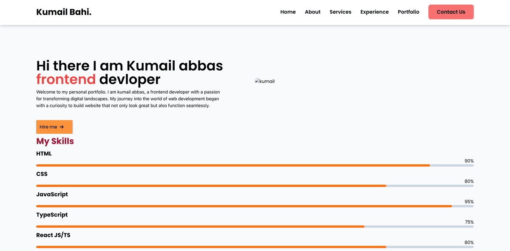Open the Home navigation link
The width and height of the screenshot is (510, 251).
point(288,12)
